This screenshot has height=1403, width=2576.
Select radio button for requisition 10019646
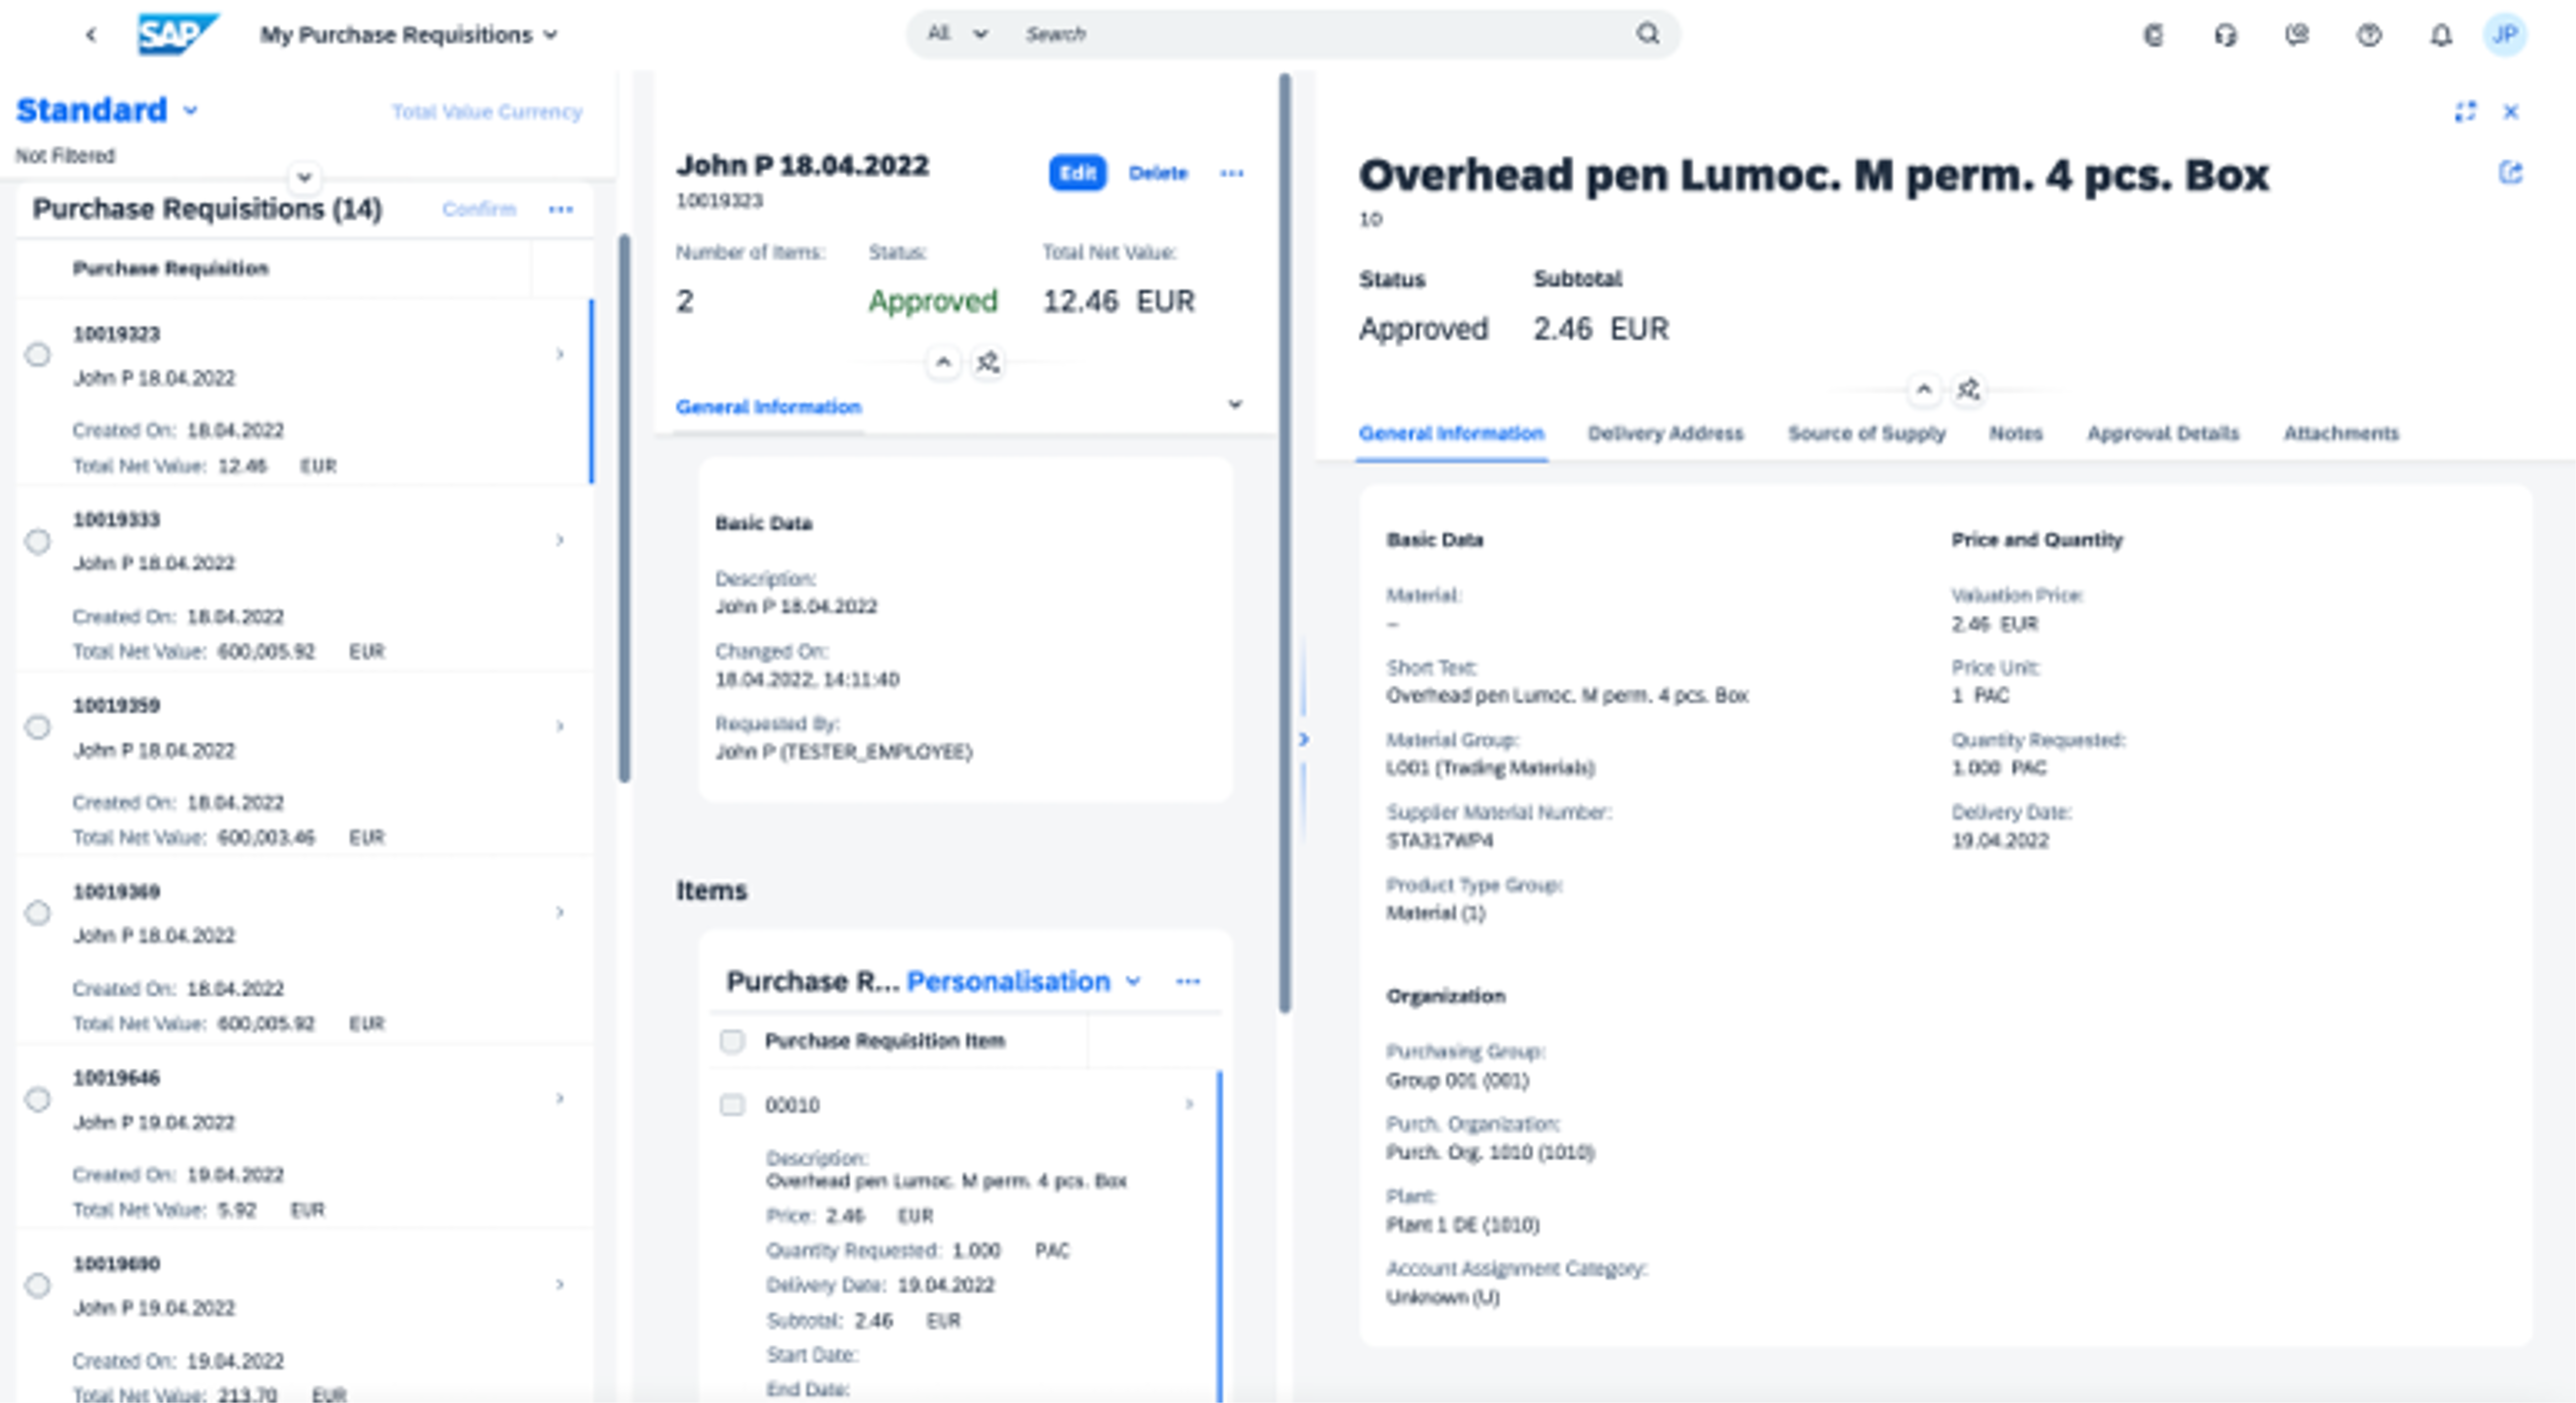coord(38,1099)
